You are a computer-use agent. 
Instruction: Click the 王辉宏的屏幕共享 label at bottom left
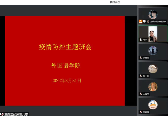point(16,114)
